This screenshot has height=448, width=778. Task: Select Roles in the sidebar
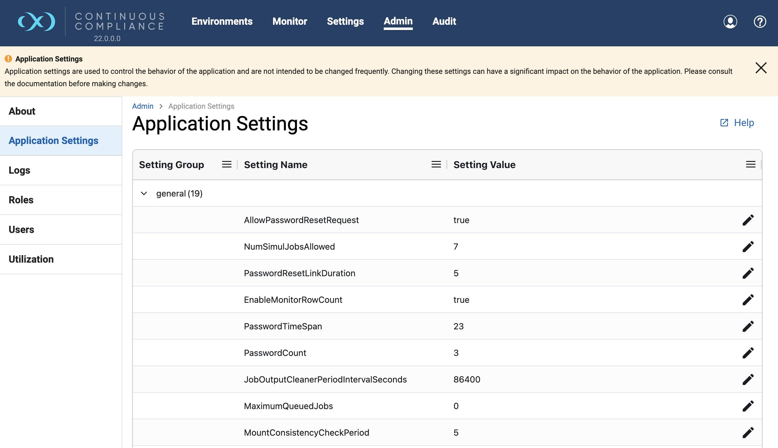point(21,200)
